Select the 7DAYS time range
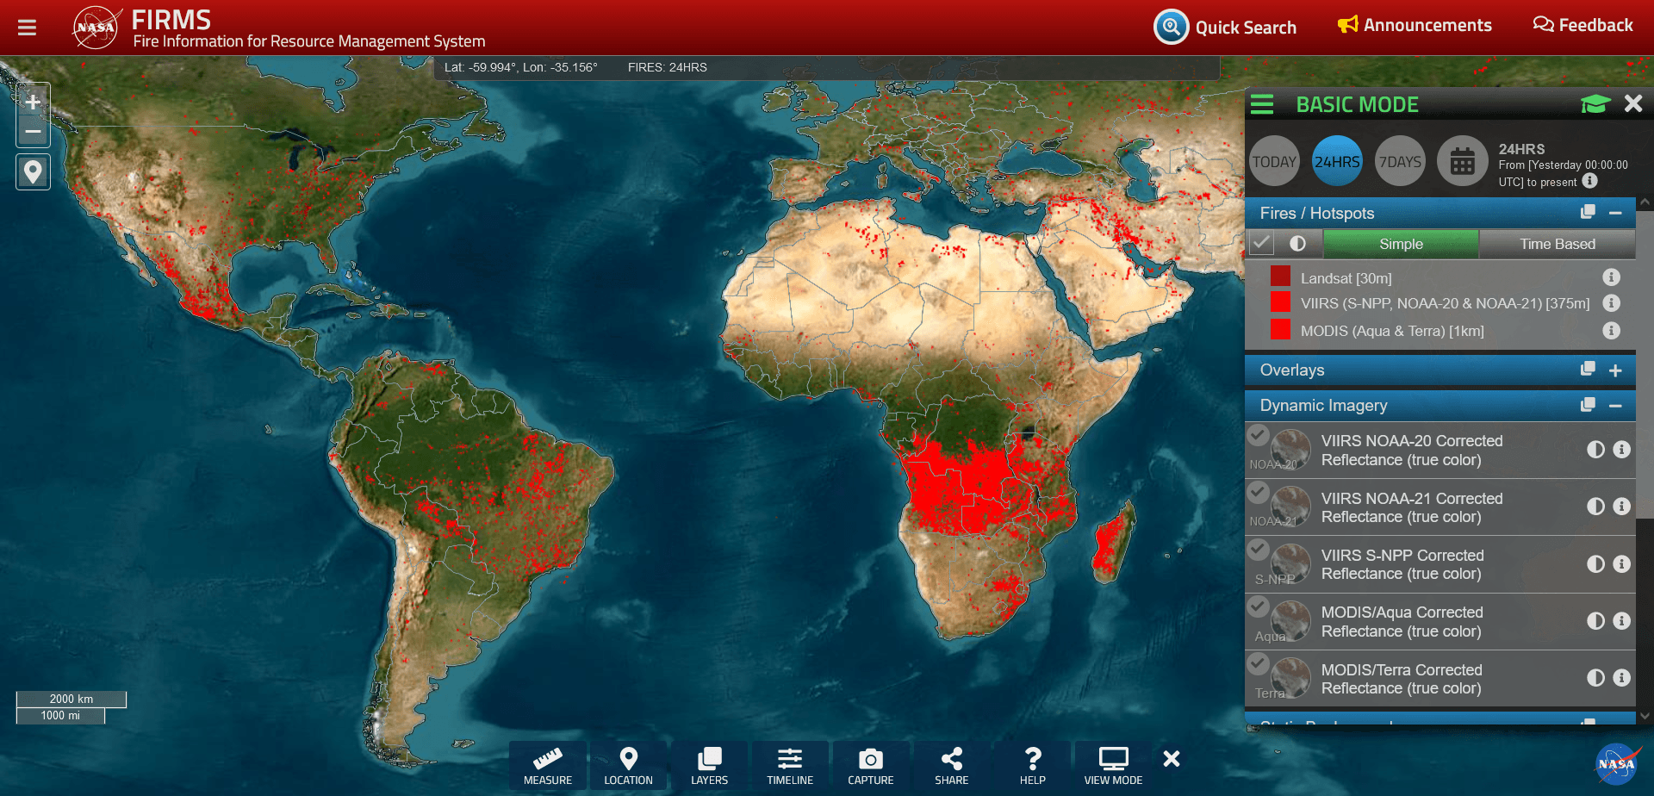This screenshot has width=1654, height=796. tap(1400, 161)
